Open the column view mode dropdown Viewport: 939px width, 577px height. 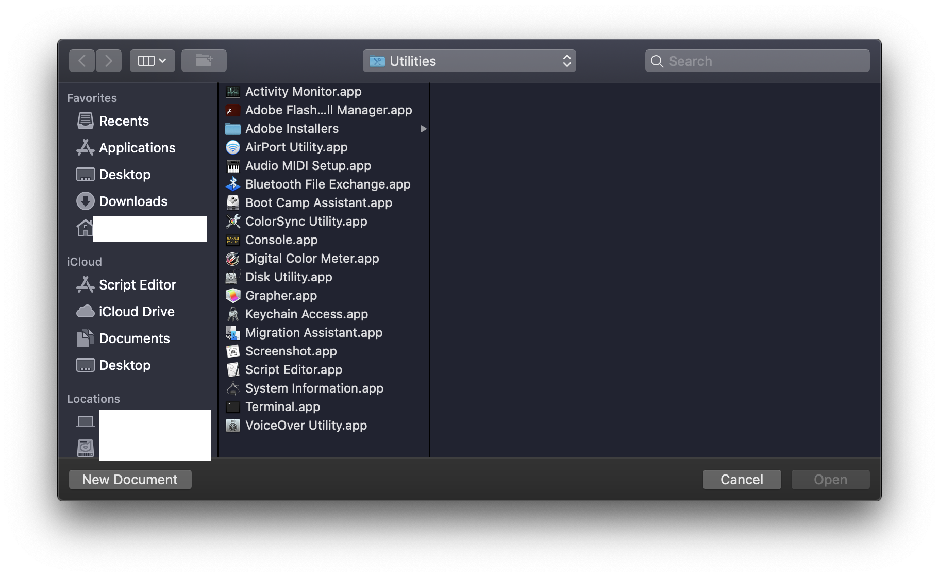point(153,61)
